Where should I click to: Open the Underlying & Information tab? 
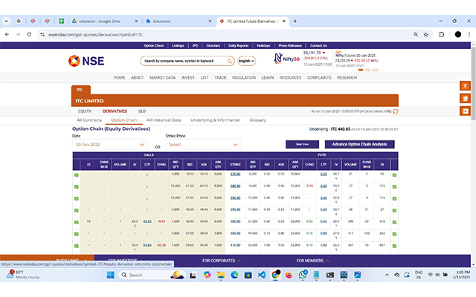pos(215,120)
